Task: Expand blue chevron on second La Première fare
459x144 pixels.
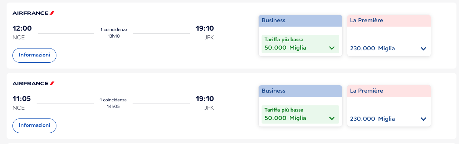Action: coord(423,119)
